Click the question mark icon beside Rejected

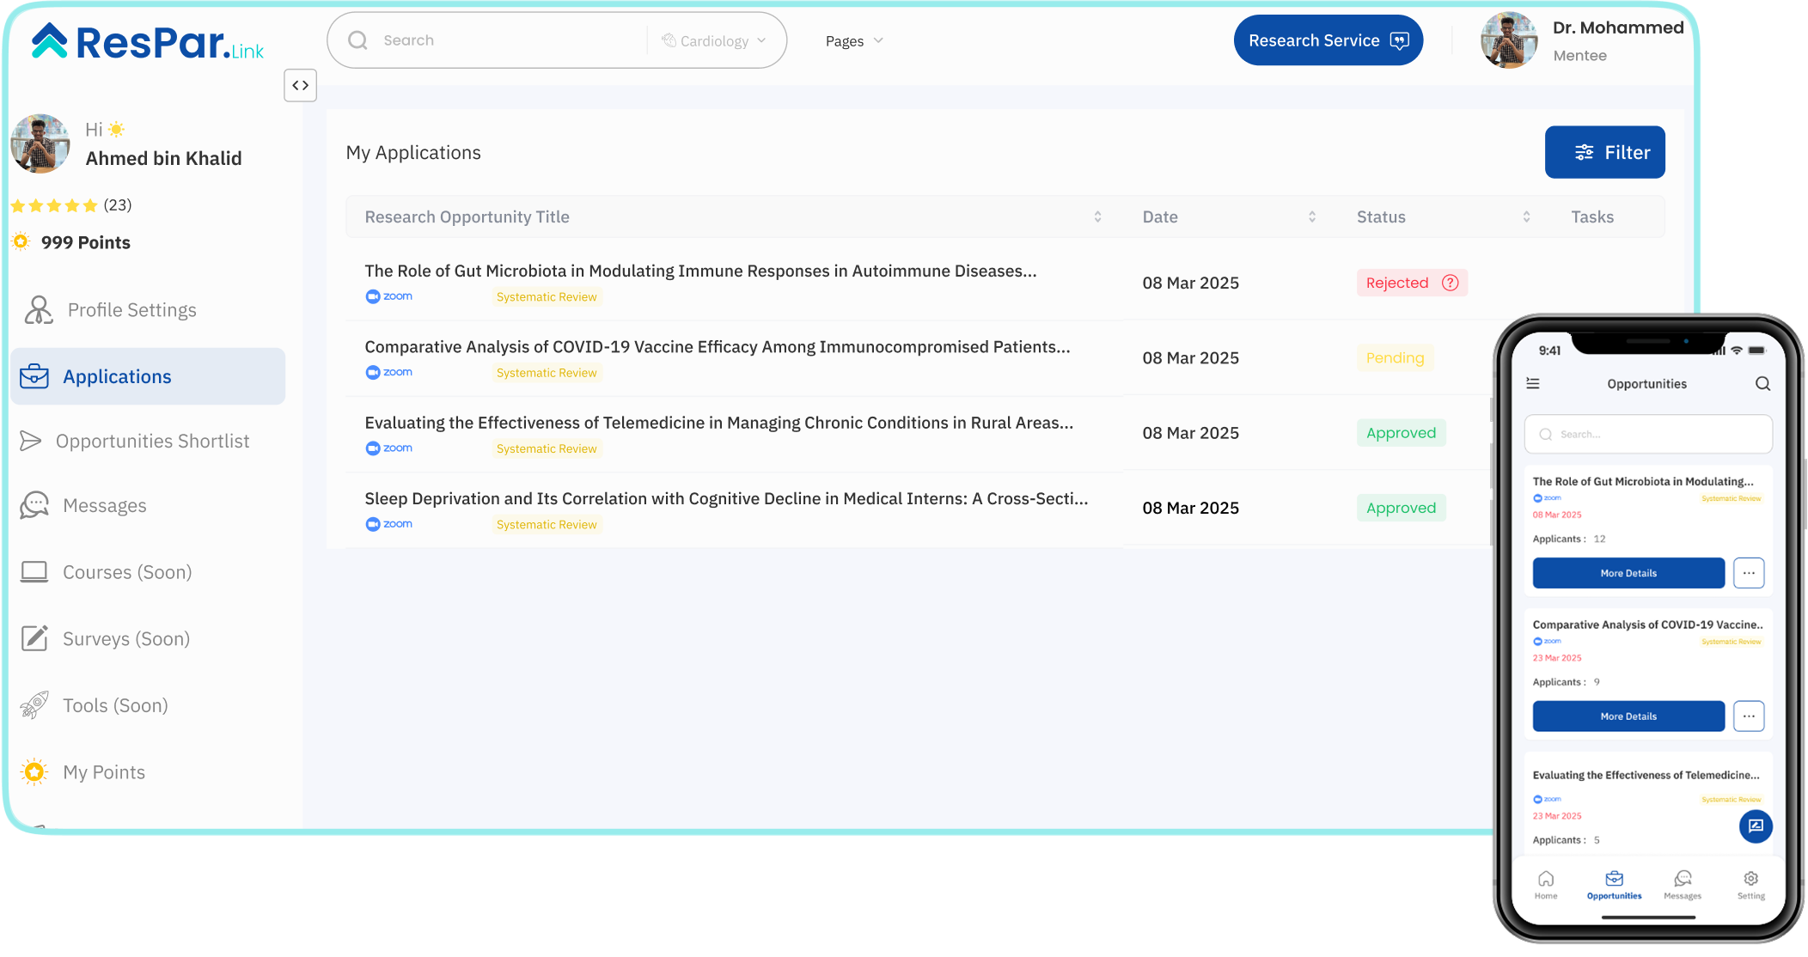tap(1450, 283)
